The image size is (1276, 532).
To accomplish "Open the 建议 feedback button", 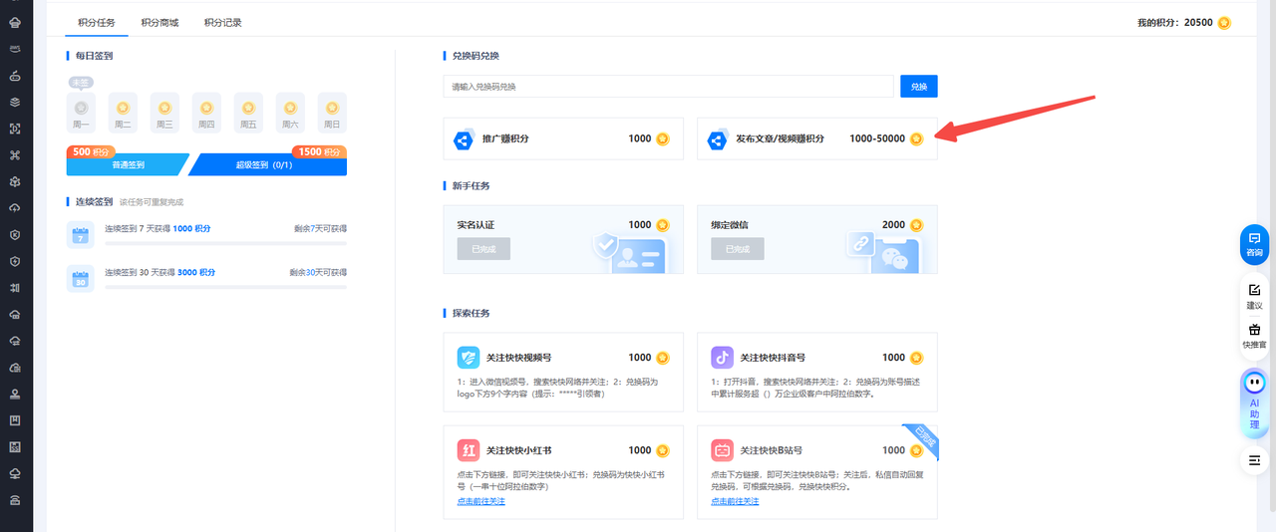I will point(1255,296).
